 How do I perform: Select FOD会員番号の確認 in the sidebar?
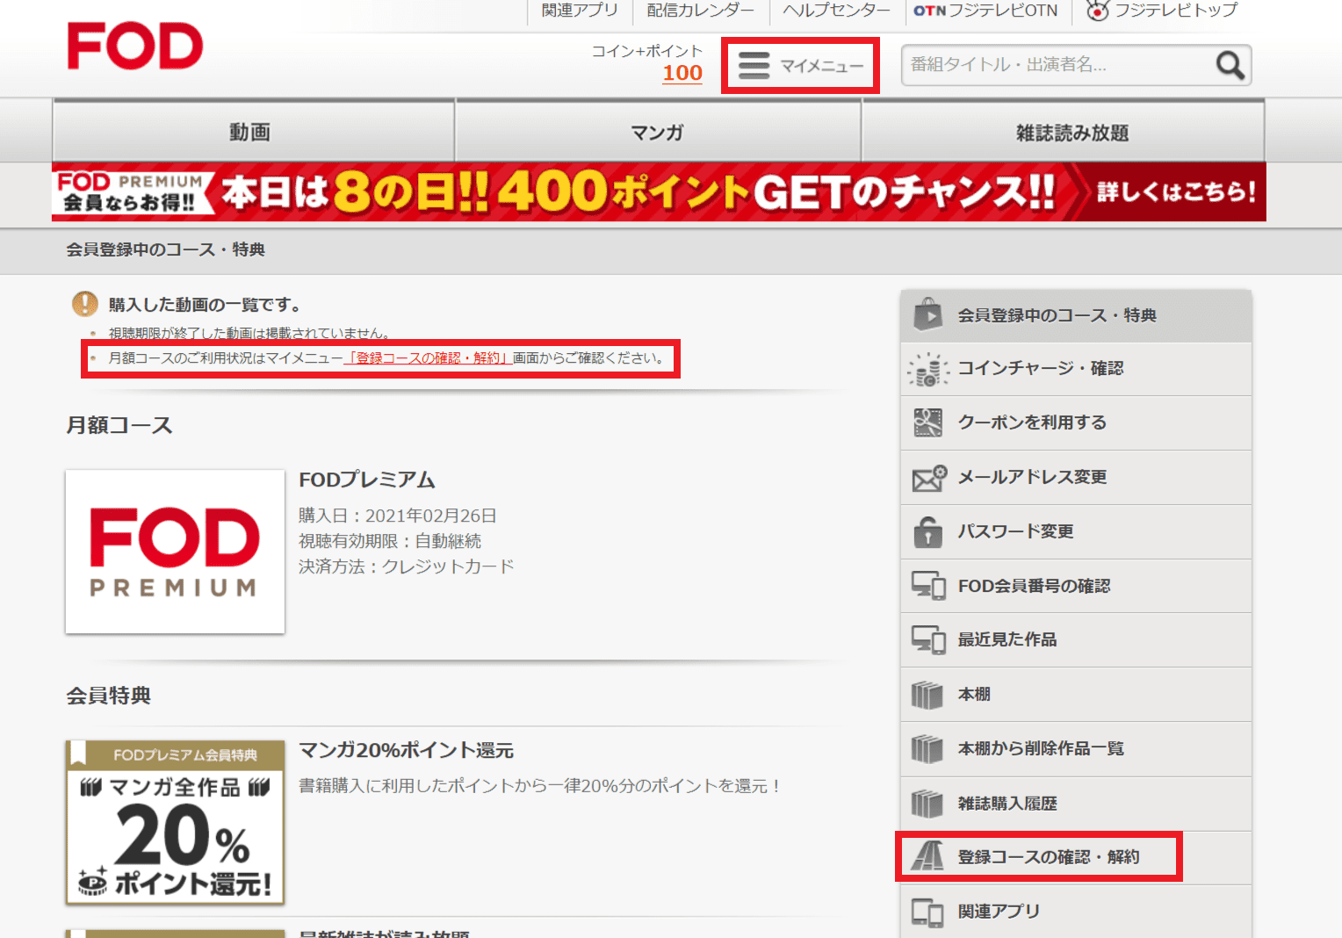[x=1076, y=587]
